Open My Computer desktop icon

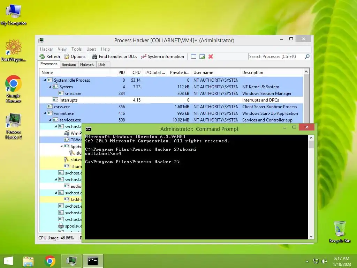coord(14,15)
